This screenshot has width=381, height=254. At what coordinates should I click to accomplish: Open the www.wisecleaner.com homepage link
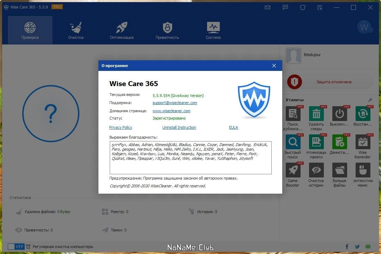(171, 110)
